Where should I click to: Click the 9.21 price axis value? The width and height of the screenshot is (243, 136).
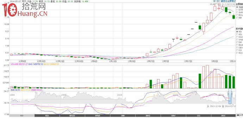(7, 31)
